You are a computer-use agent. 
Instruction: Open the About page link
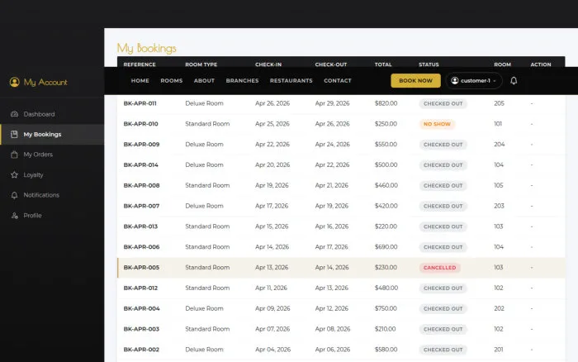click(x=204, y=80)
